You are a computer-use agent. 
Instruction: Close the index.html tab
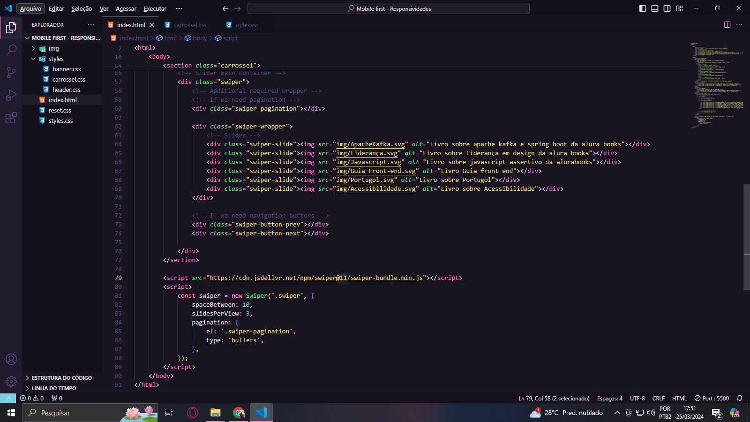[x=152, y=25]
